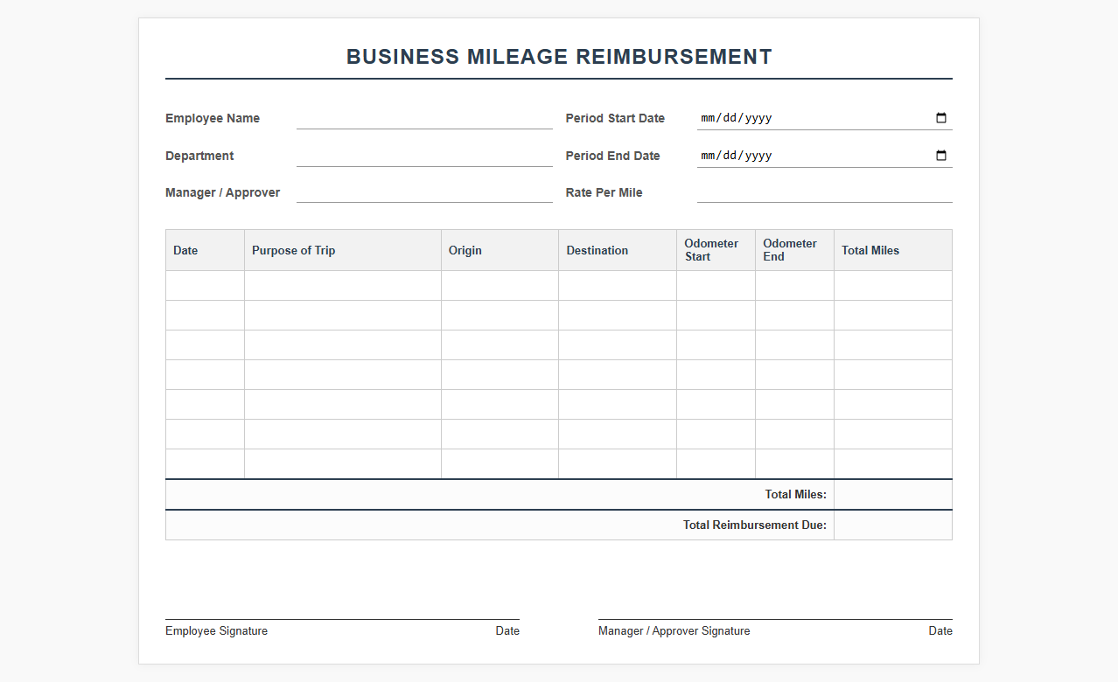Click the Destination column header

tap(618, 250)
